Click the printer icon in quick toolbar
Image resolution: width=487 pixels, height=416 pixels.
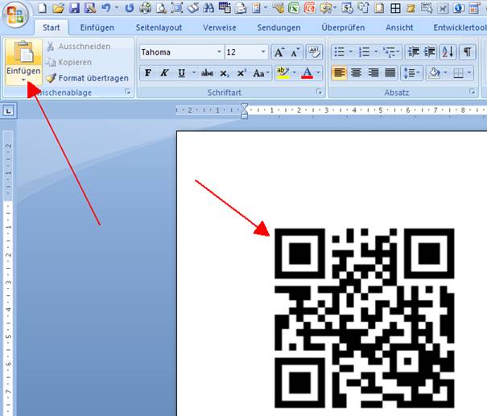145,8
